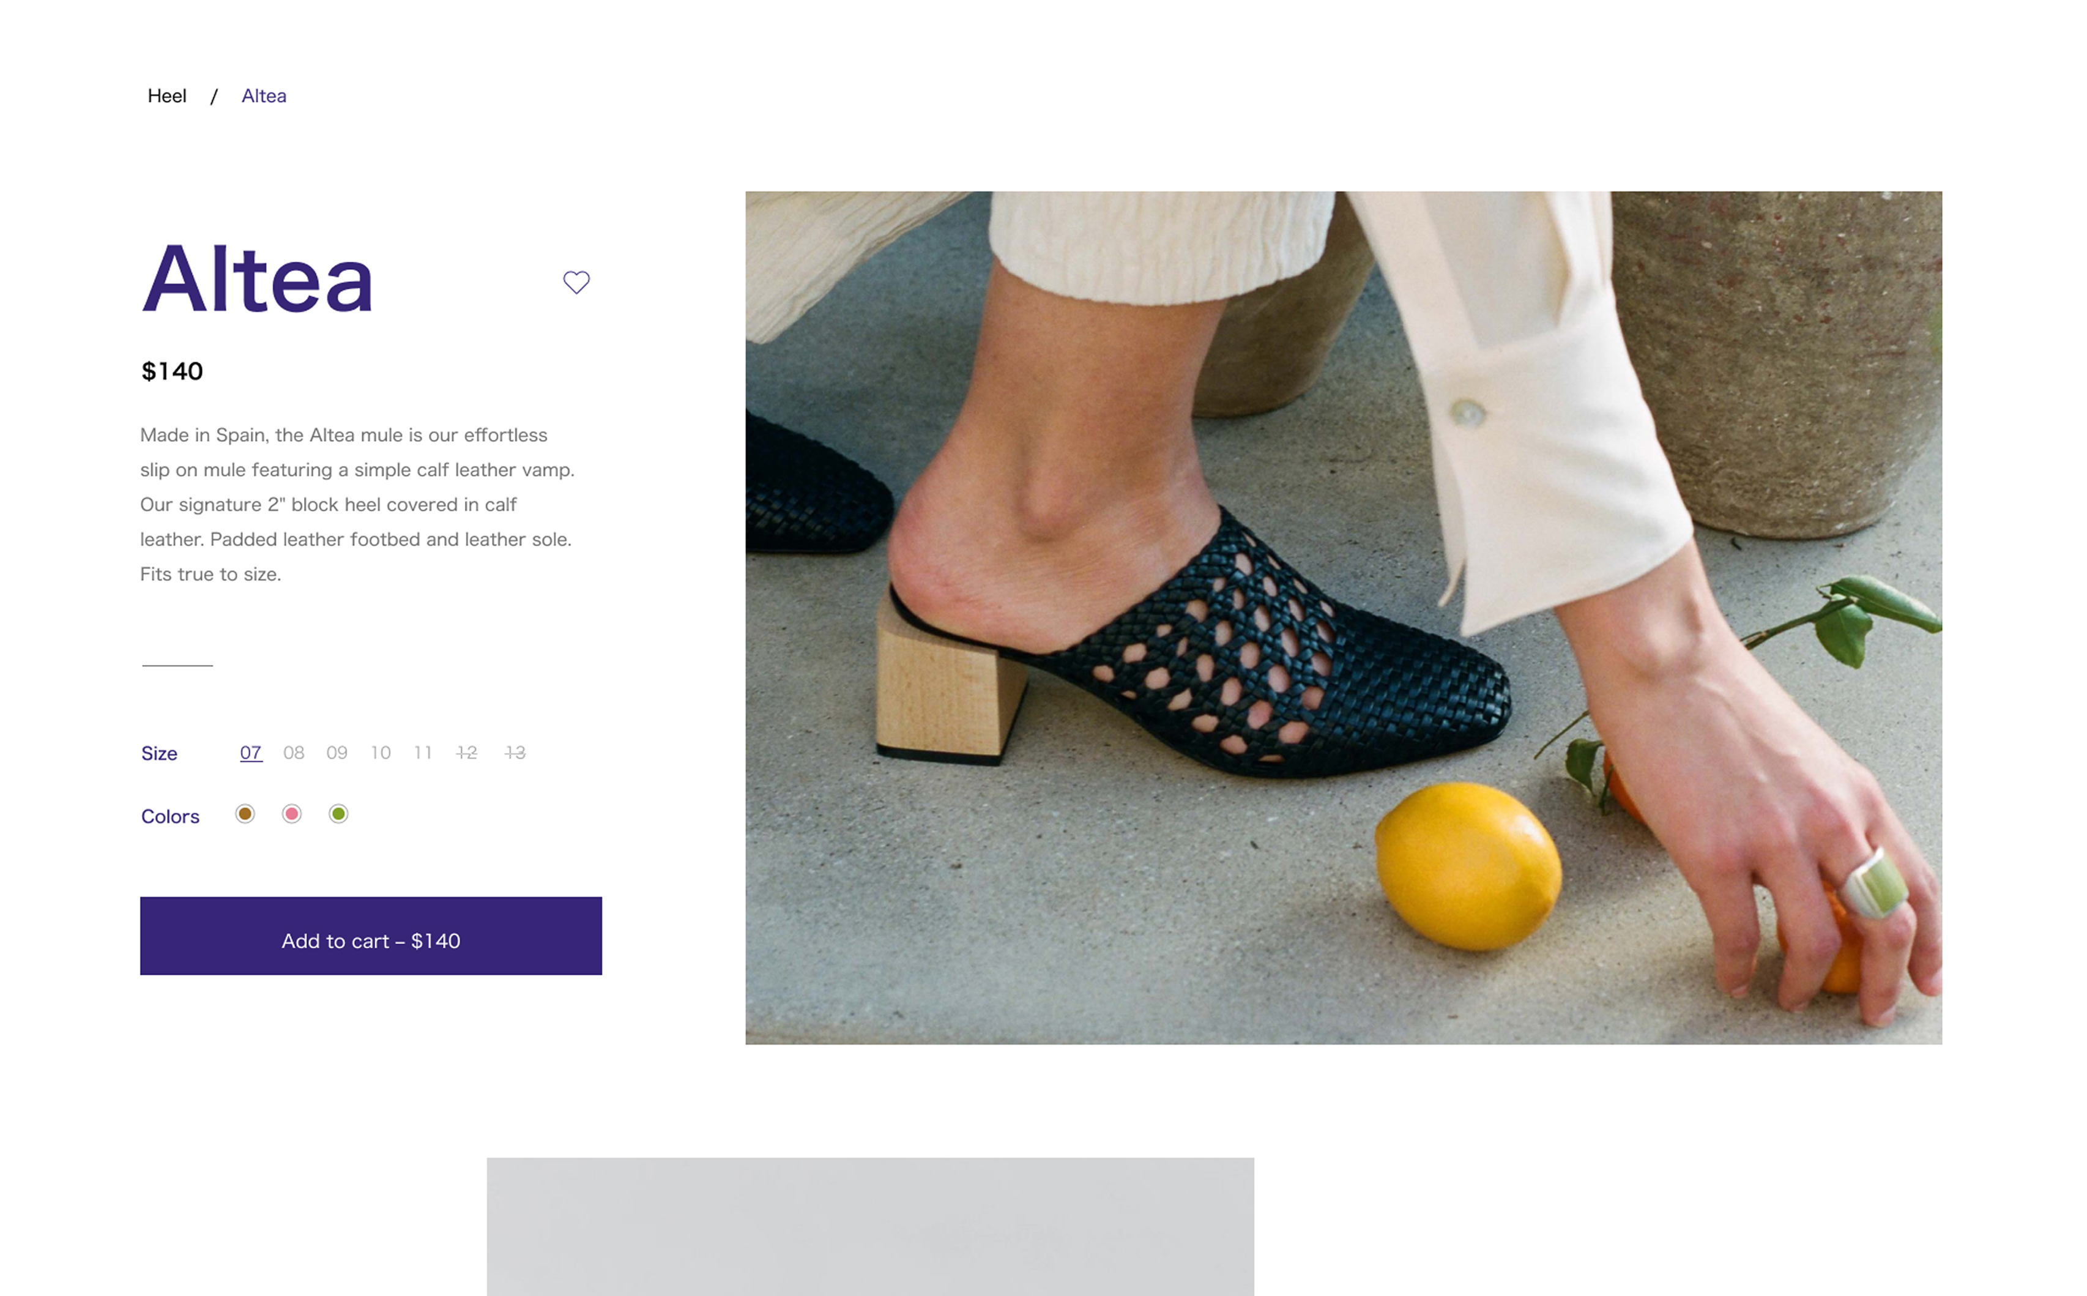Viewport: 2087px width, 1296px height.
Task: Click the unavailable size 13
Action: coord(514,753)
